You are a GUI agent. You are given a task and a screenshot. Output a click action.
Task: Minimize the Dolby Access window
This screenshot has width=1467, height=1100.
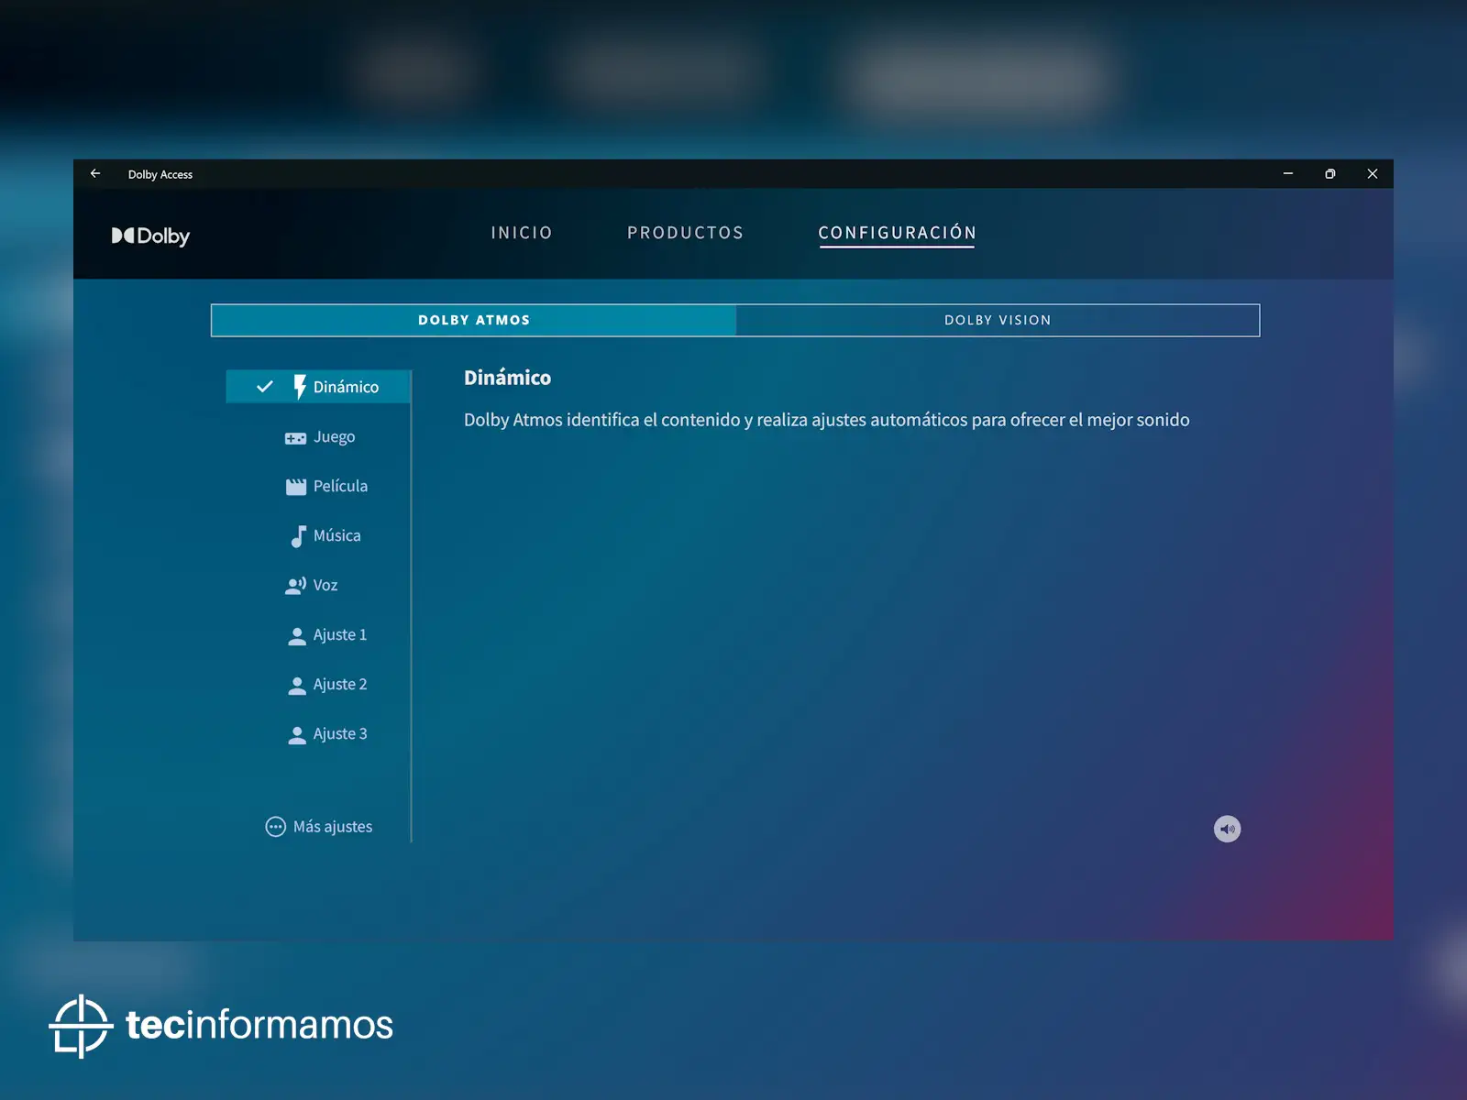[x=1288, y=173]
